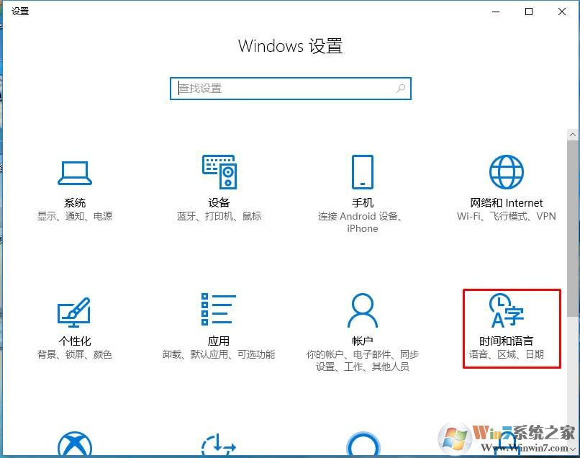Screen dimensions: 580x458
Task: Click the 系统 title text
Action: tap(75, 203)
